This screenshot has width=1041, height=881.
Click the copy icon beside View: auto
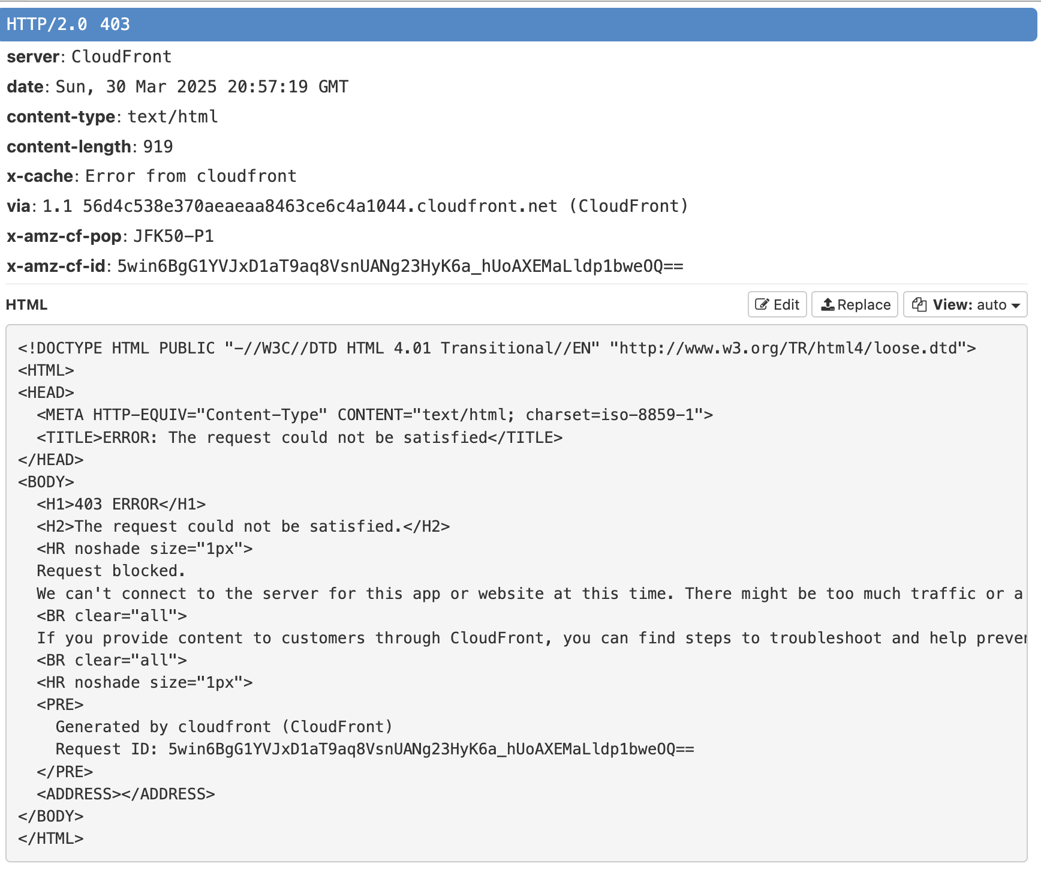[919, 304]
